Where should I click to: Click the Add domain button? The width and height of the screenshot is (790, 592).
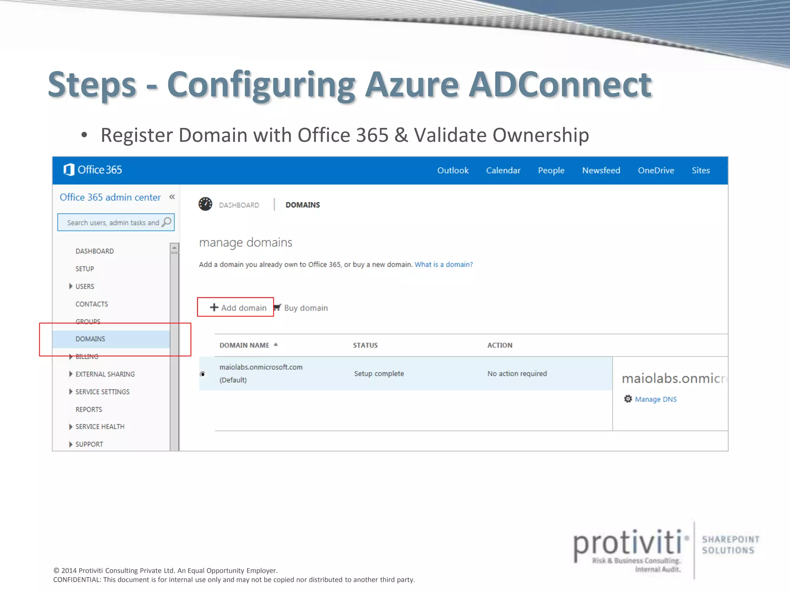pos(238,308)
